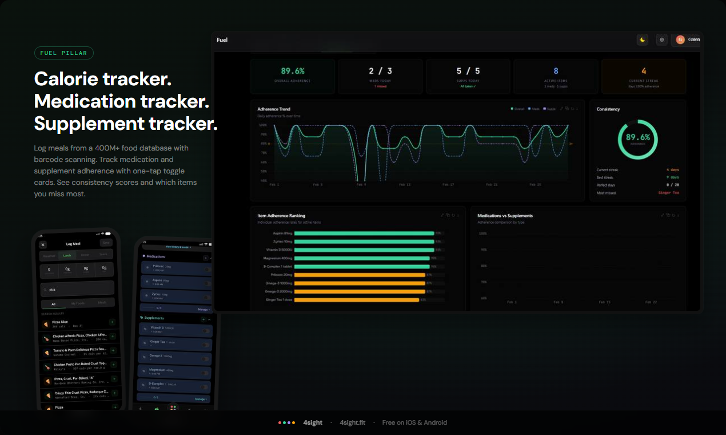Click the Consistency 89.6% progress ring

pos(638,140)
